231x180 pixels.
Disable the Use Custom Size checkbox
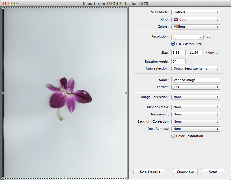tap(173, 44)
